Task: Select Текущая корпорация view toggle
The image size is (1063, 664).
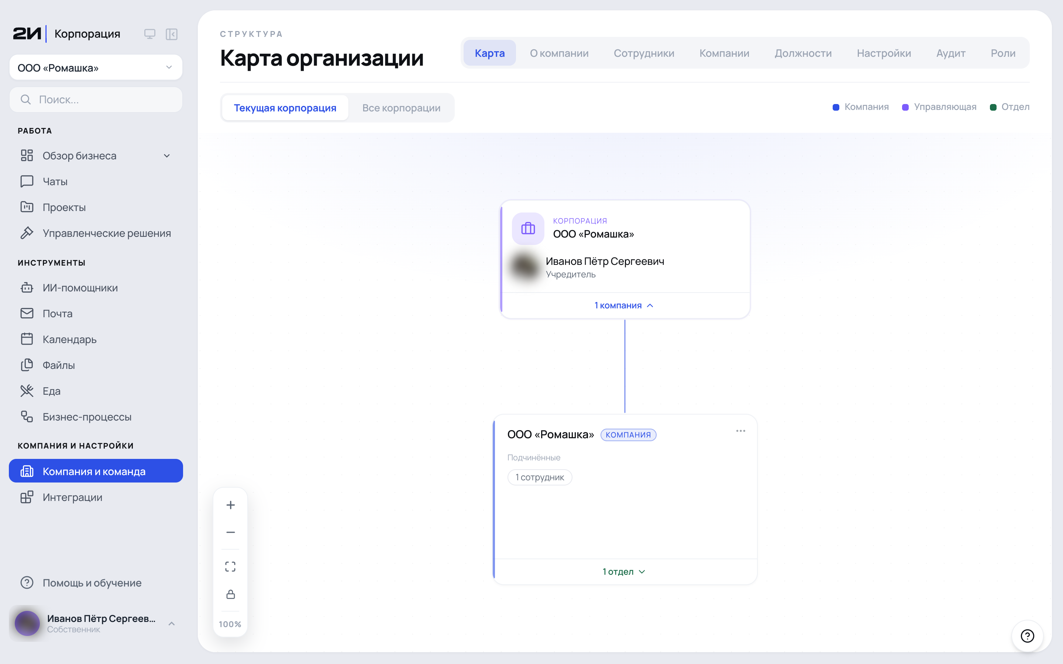Action: (285, 108)
